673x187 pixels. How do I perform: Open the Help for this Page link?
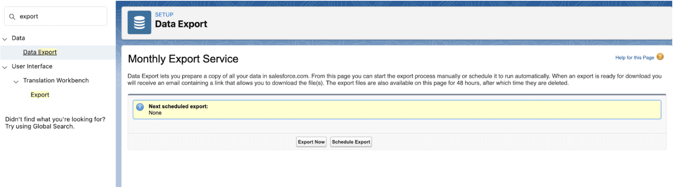[x=635, y=58]
